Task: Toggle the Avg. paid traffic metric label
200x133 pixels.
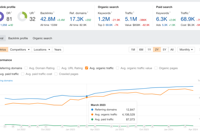Action: (9, 74)
